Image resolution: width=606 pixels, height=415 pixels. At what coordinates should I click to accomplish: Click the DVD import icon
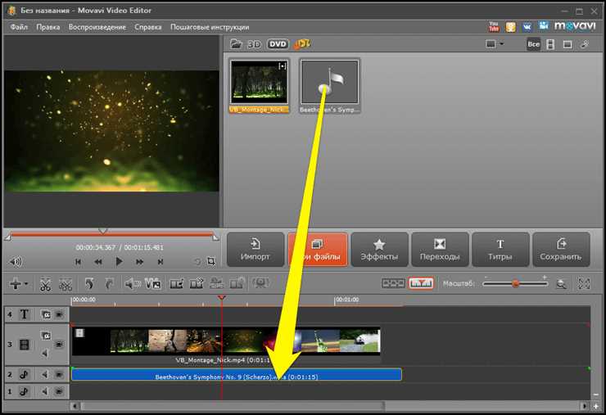tap(278, 44)
